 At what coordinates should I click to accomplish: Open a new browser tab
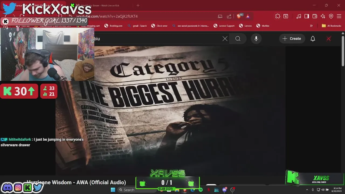(138, 5)
